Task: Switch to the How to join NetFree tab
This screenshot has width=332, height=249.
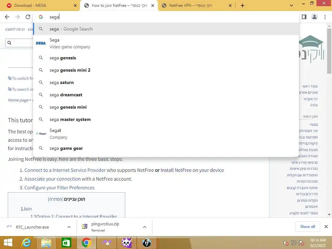Action: pos(119,6)
